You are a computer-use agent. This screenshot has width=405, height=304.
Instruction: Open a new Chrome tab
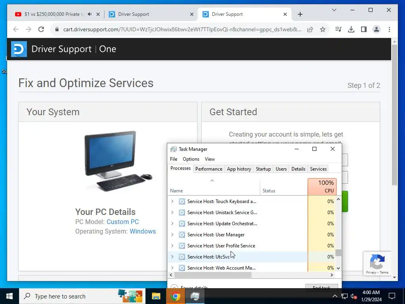300,14
